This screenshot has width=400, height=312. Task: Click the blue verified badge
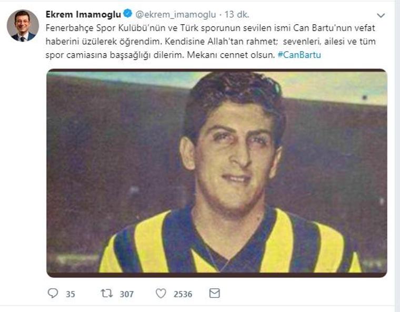pos(127,13)
